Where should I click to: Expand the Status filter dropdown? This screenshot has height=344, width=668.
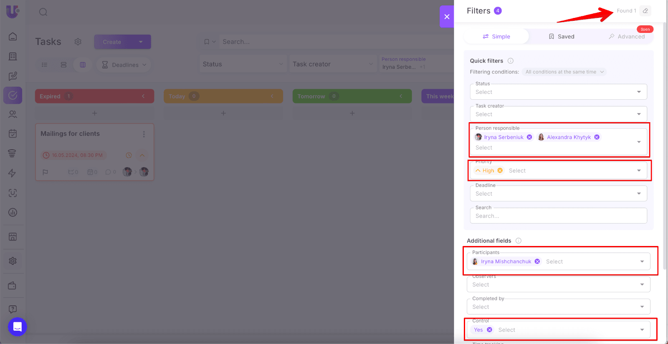pyautogui.click(x=558, y=92)
